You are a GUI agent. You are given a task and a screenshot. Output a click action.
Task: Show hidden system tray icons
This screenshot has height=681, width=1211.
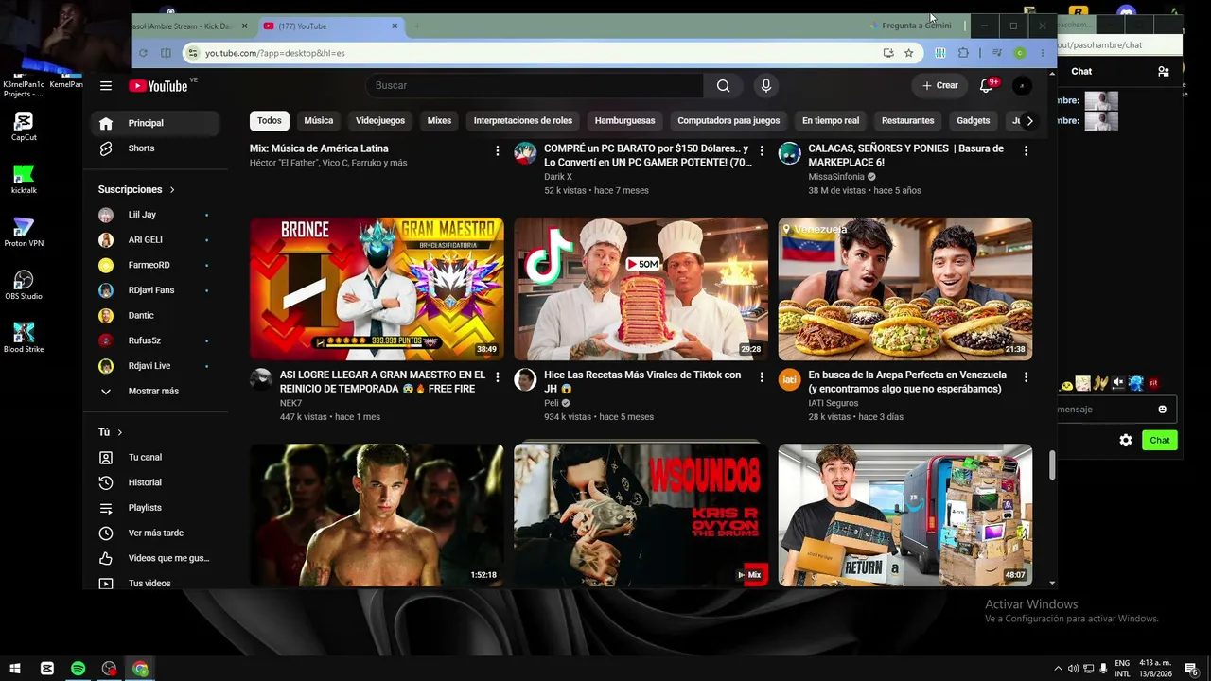(1058, 669)
